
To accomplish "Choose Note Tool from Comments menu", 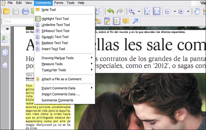I will click(x=64, y=10).
